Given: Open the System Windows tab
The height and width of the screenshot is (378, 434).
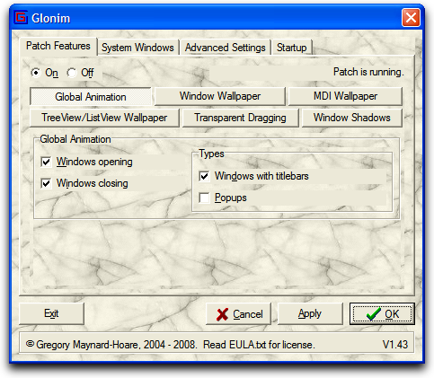Looking at the screenshot, I should [x=137, y=48].
